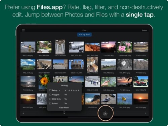Change the Rating comparison operator
The height and width of the screenshot is (126, 168).
click(x=59, y=90)
